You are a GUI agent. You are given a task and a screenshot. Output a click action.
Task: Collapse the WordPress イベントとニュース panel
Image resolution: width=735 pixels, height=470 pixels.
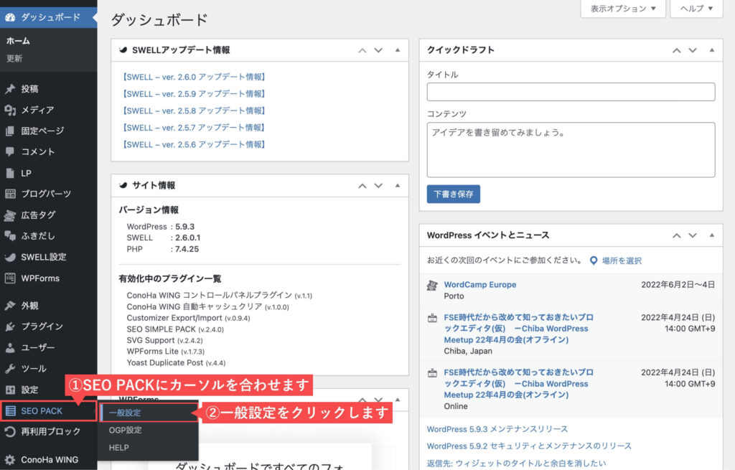[711, 235]
